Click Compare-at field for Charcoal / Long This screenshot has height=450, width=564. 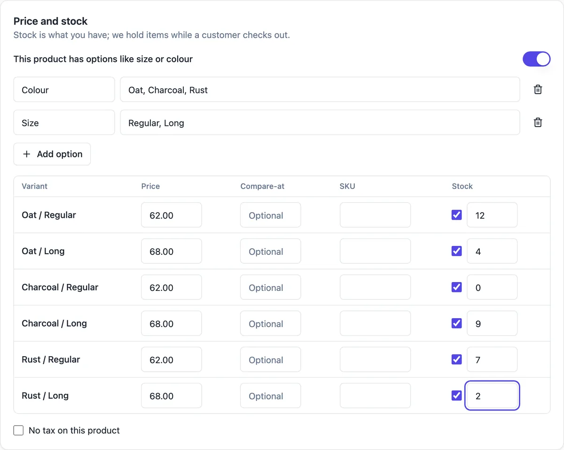(271, 323)
